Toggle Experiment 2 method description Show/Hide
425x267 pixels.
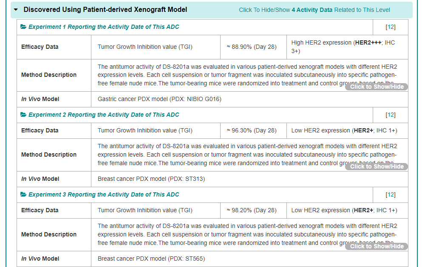377,166
